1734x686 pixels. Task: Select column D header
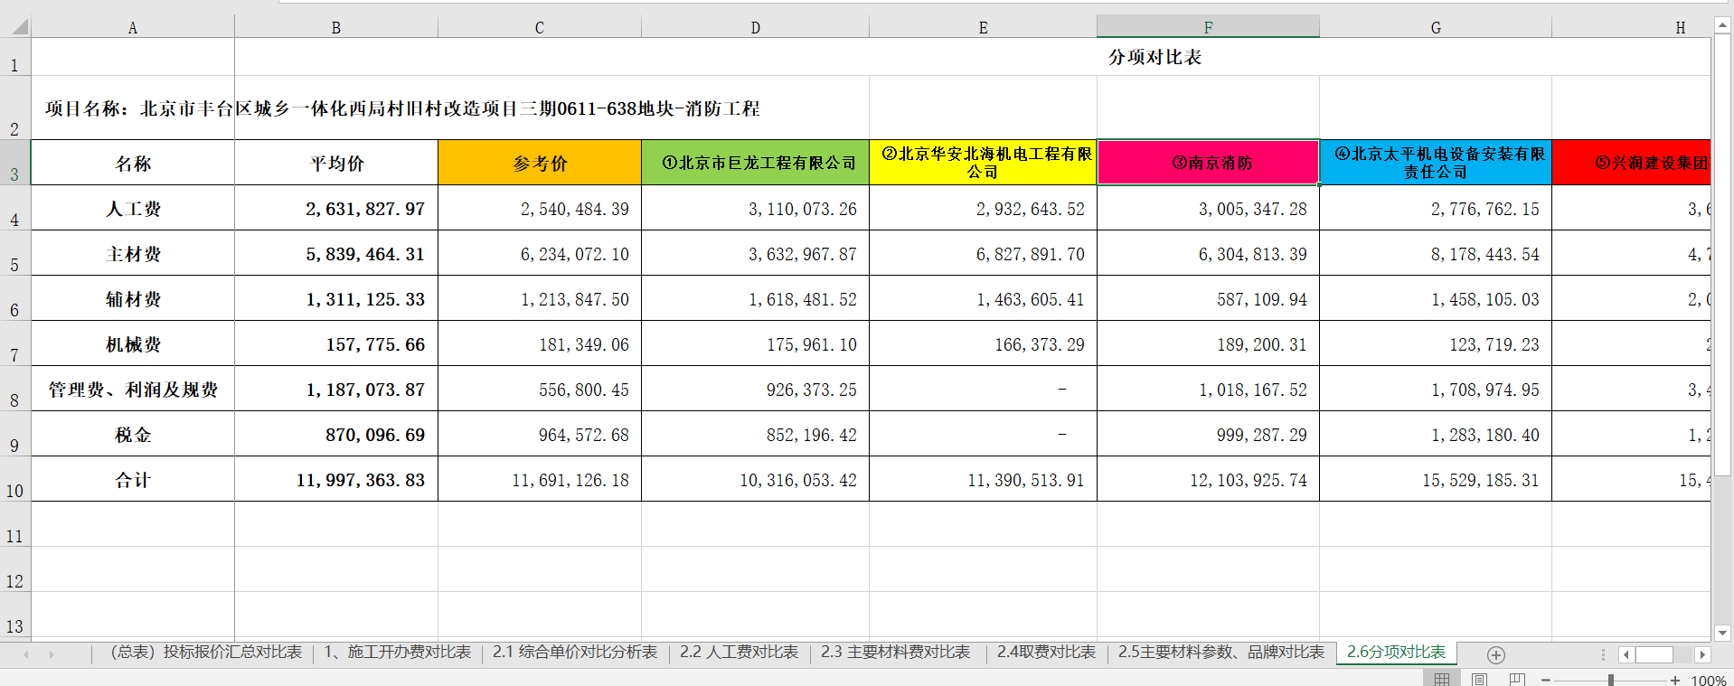[756, 27]
